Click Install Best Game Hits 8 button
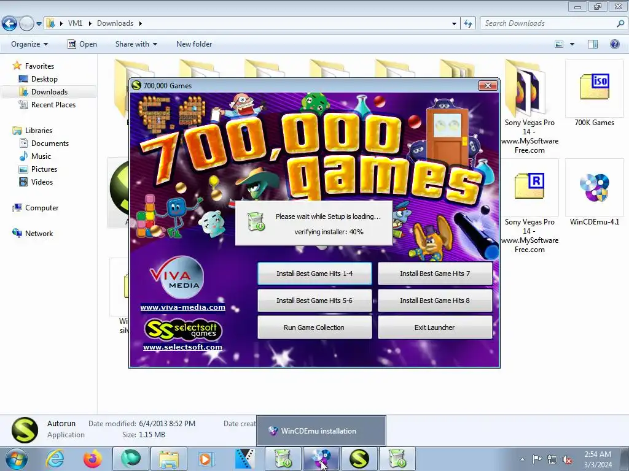The height and width of the screenshot is (471, 629). (435, 301)
